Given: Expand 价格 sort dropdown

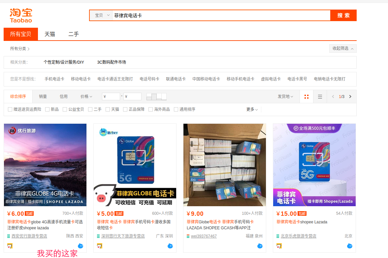Looking at the screenshot, I should [x=86, y=96].
